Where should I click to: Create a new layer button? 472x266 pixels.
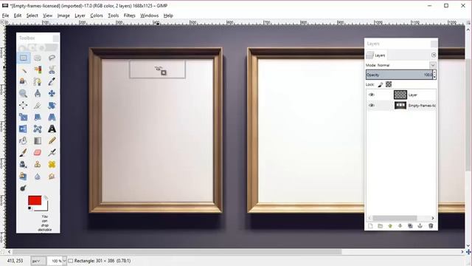(x=370, y=226)
